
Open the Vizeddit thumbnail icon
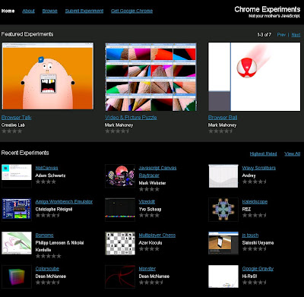tap(120, 210)
